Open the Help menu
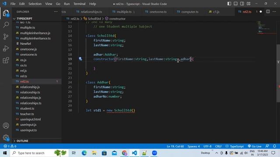280x157 pixels. 92,4
